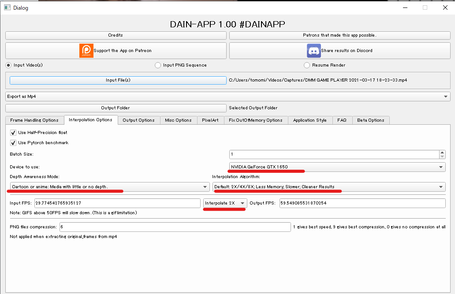Select the Interpolation Options tab
Viewport: 455px width, 294px height.
click(90, 120)
